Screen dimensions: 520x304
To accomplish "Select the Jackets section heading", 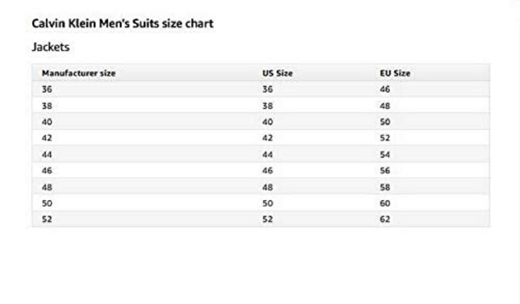I will [51, 47].
